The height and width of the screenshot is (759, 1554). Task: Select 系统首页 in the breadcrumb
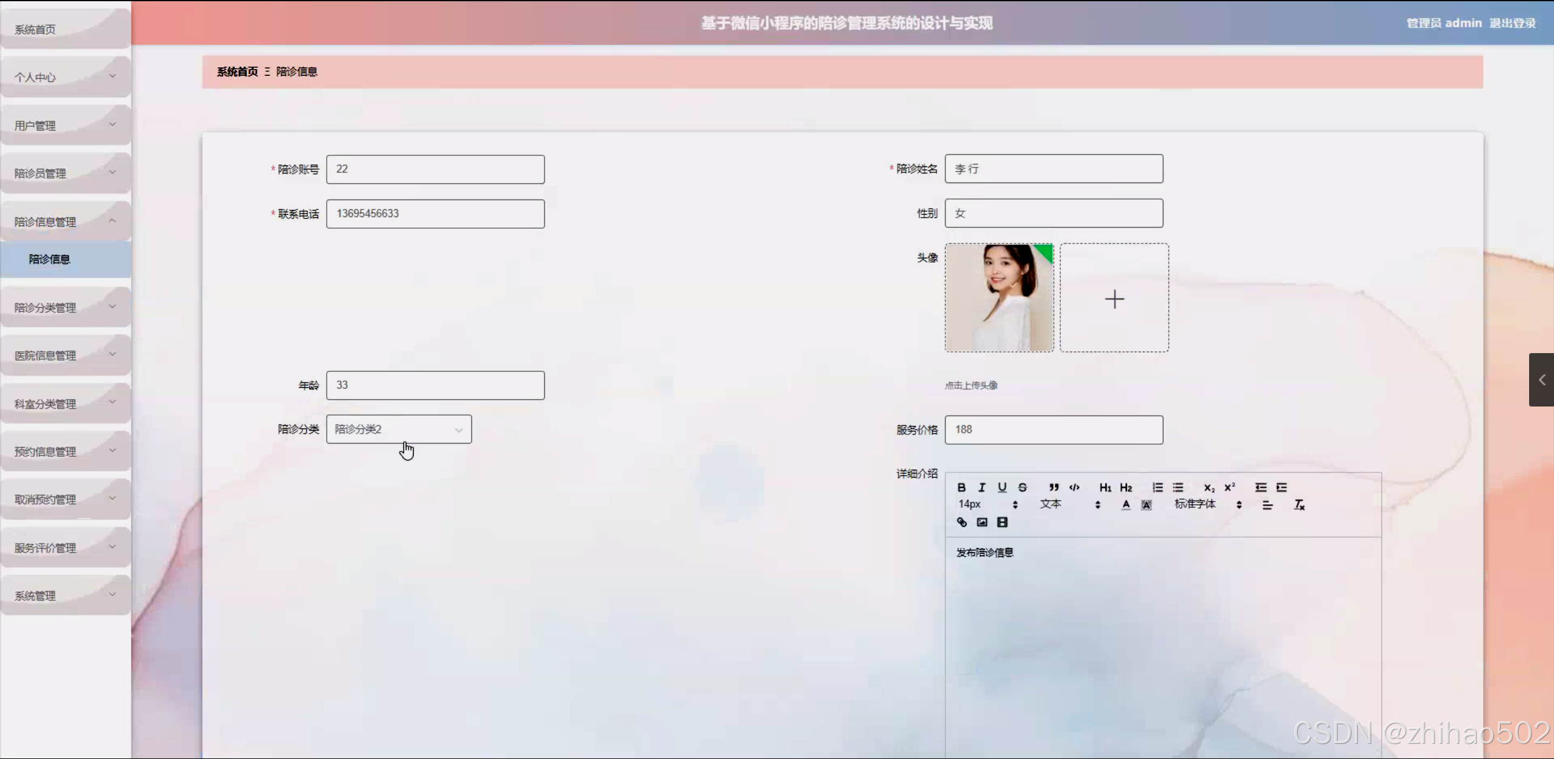coord(237,71)
